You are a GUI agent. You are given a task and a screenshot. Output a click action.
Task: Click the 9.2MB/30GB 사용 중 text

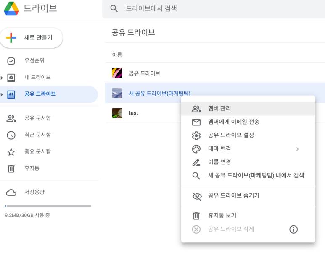click(x=27, y=215)
